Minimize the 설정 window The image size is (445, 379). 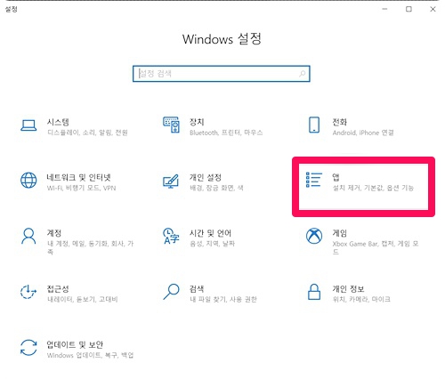coord(384,9)
